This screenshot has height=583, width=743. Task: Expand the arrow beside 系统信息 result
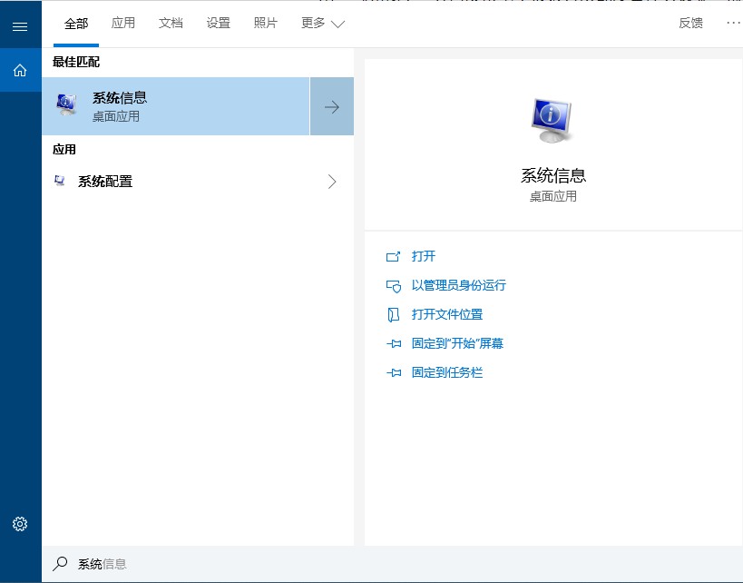[x=332, y=106]
